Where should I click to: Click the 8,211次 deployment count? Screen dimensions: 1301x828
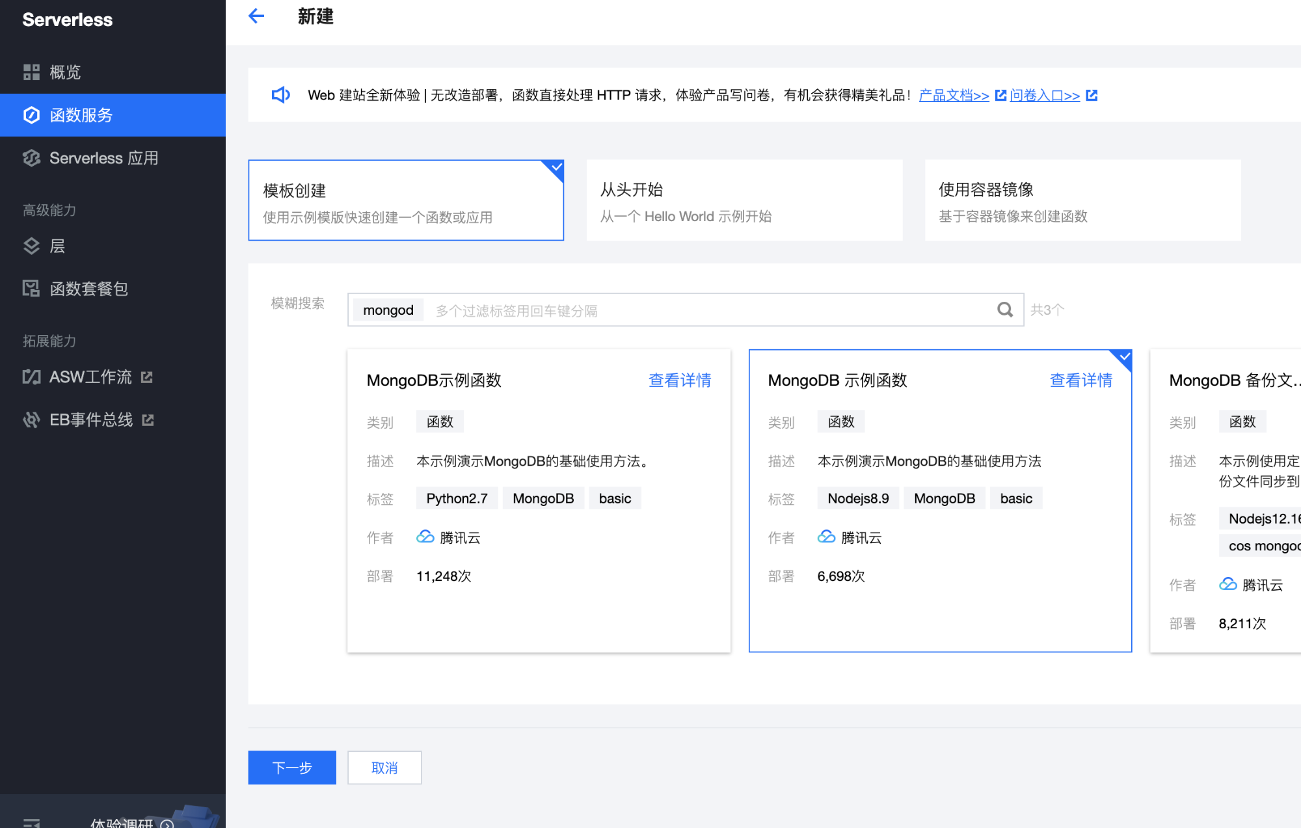1242,624
